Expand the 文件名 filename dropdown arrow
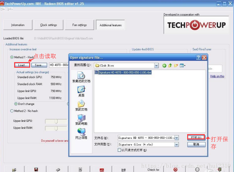234x172 pixels. coord(176,138)
